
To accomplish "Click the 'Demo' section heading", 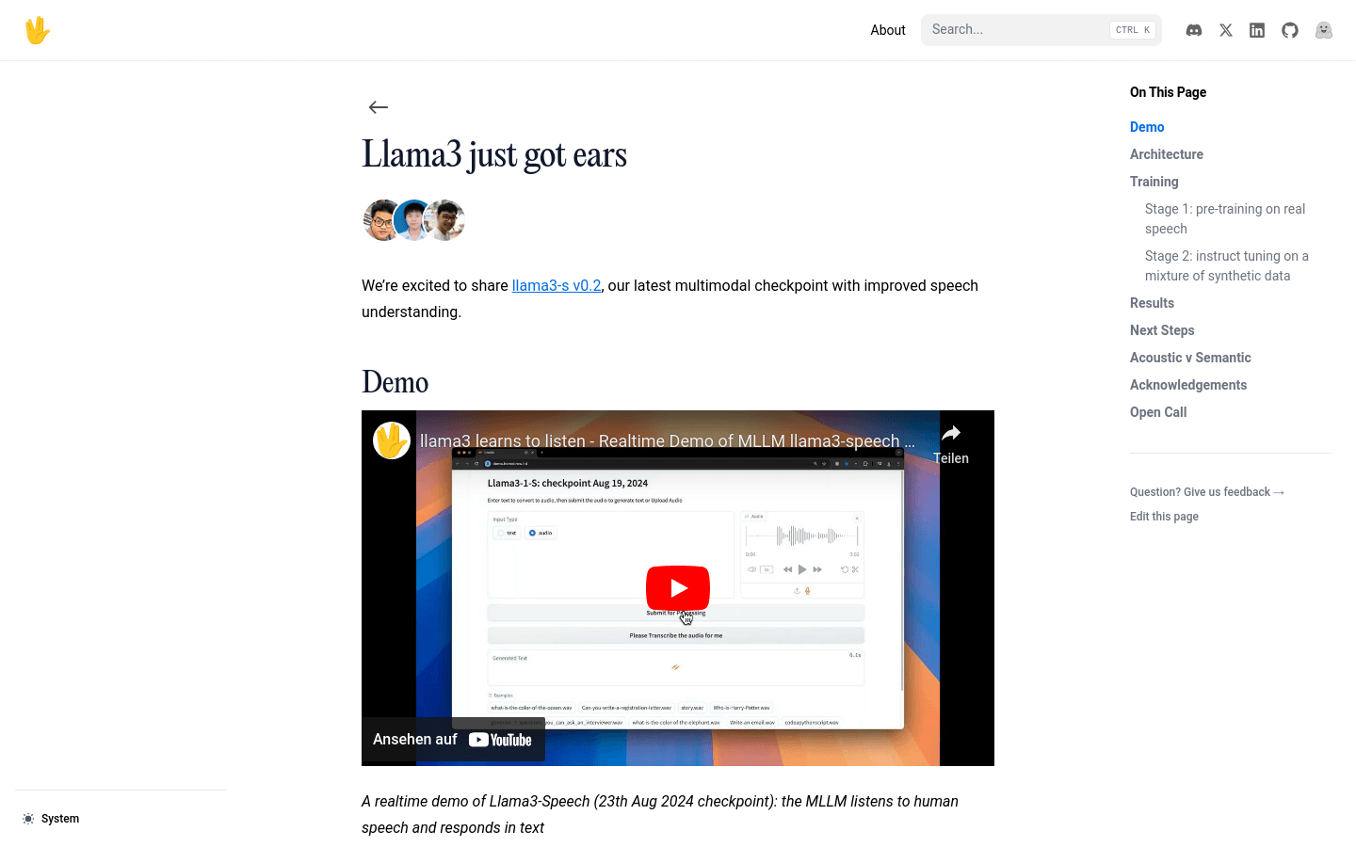I will (x=395, y=382).
